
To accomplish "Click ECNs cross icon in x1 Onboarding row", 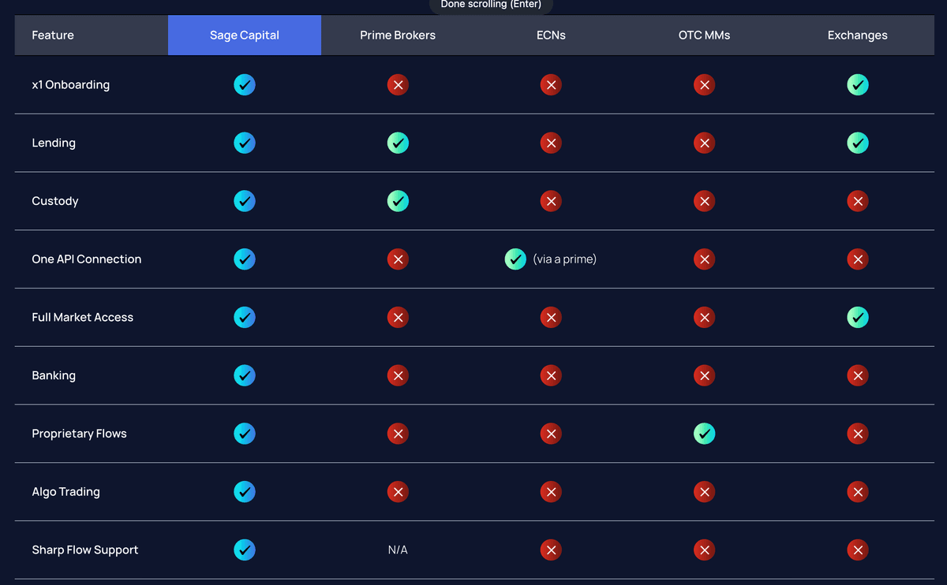I will 551,84.
